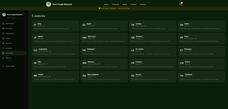228x109 pixels.
Task: Open the Turkey country card
Action: click(153, 26)
